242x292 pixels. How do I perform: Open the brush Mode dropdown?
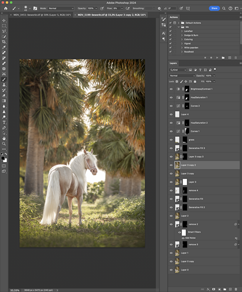tap(61, 8)
